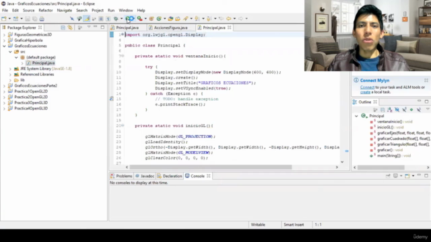The height and width of the screenshot is (242, 431).
Task: Expand JRE System Library node
Action: 10,69
